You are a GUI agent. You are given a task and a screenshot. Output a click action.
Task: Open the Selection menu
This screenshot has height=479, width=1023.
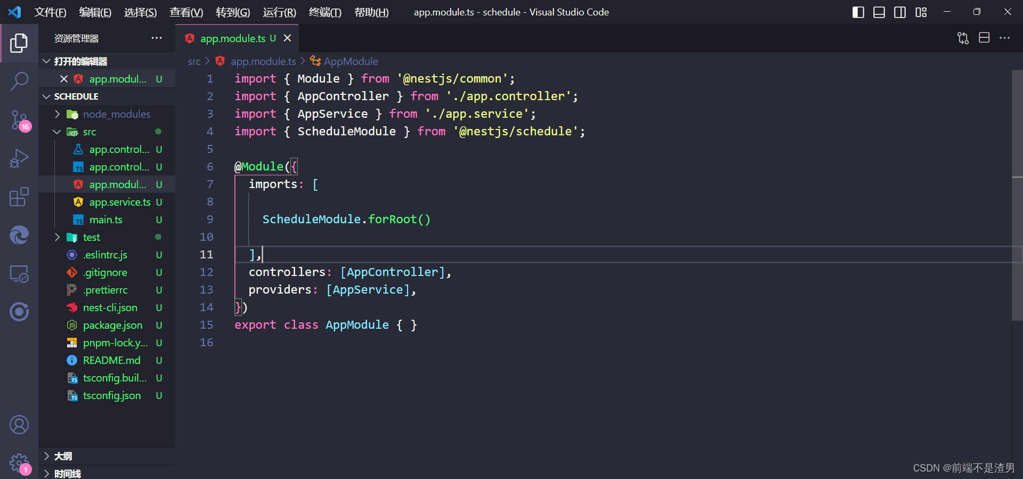141,12
